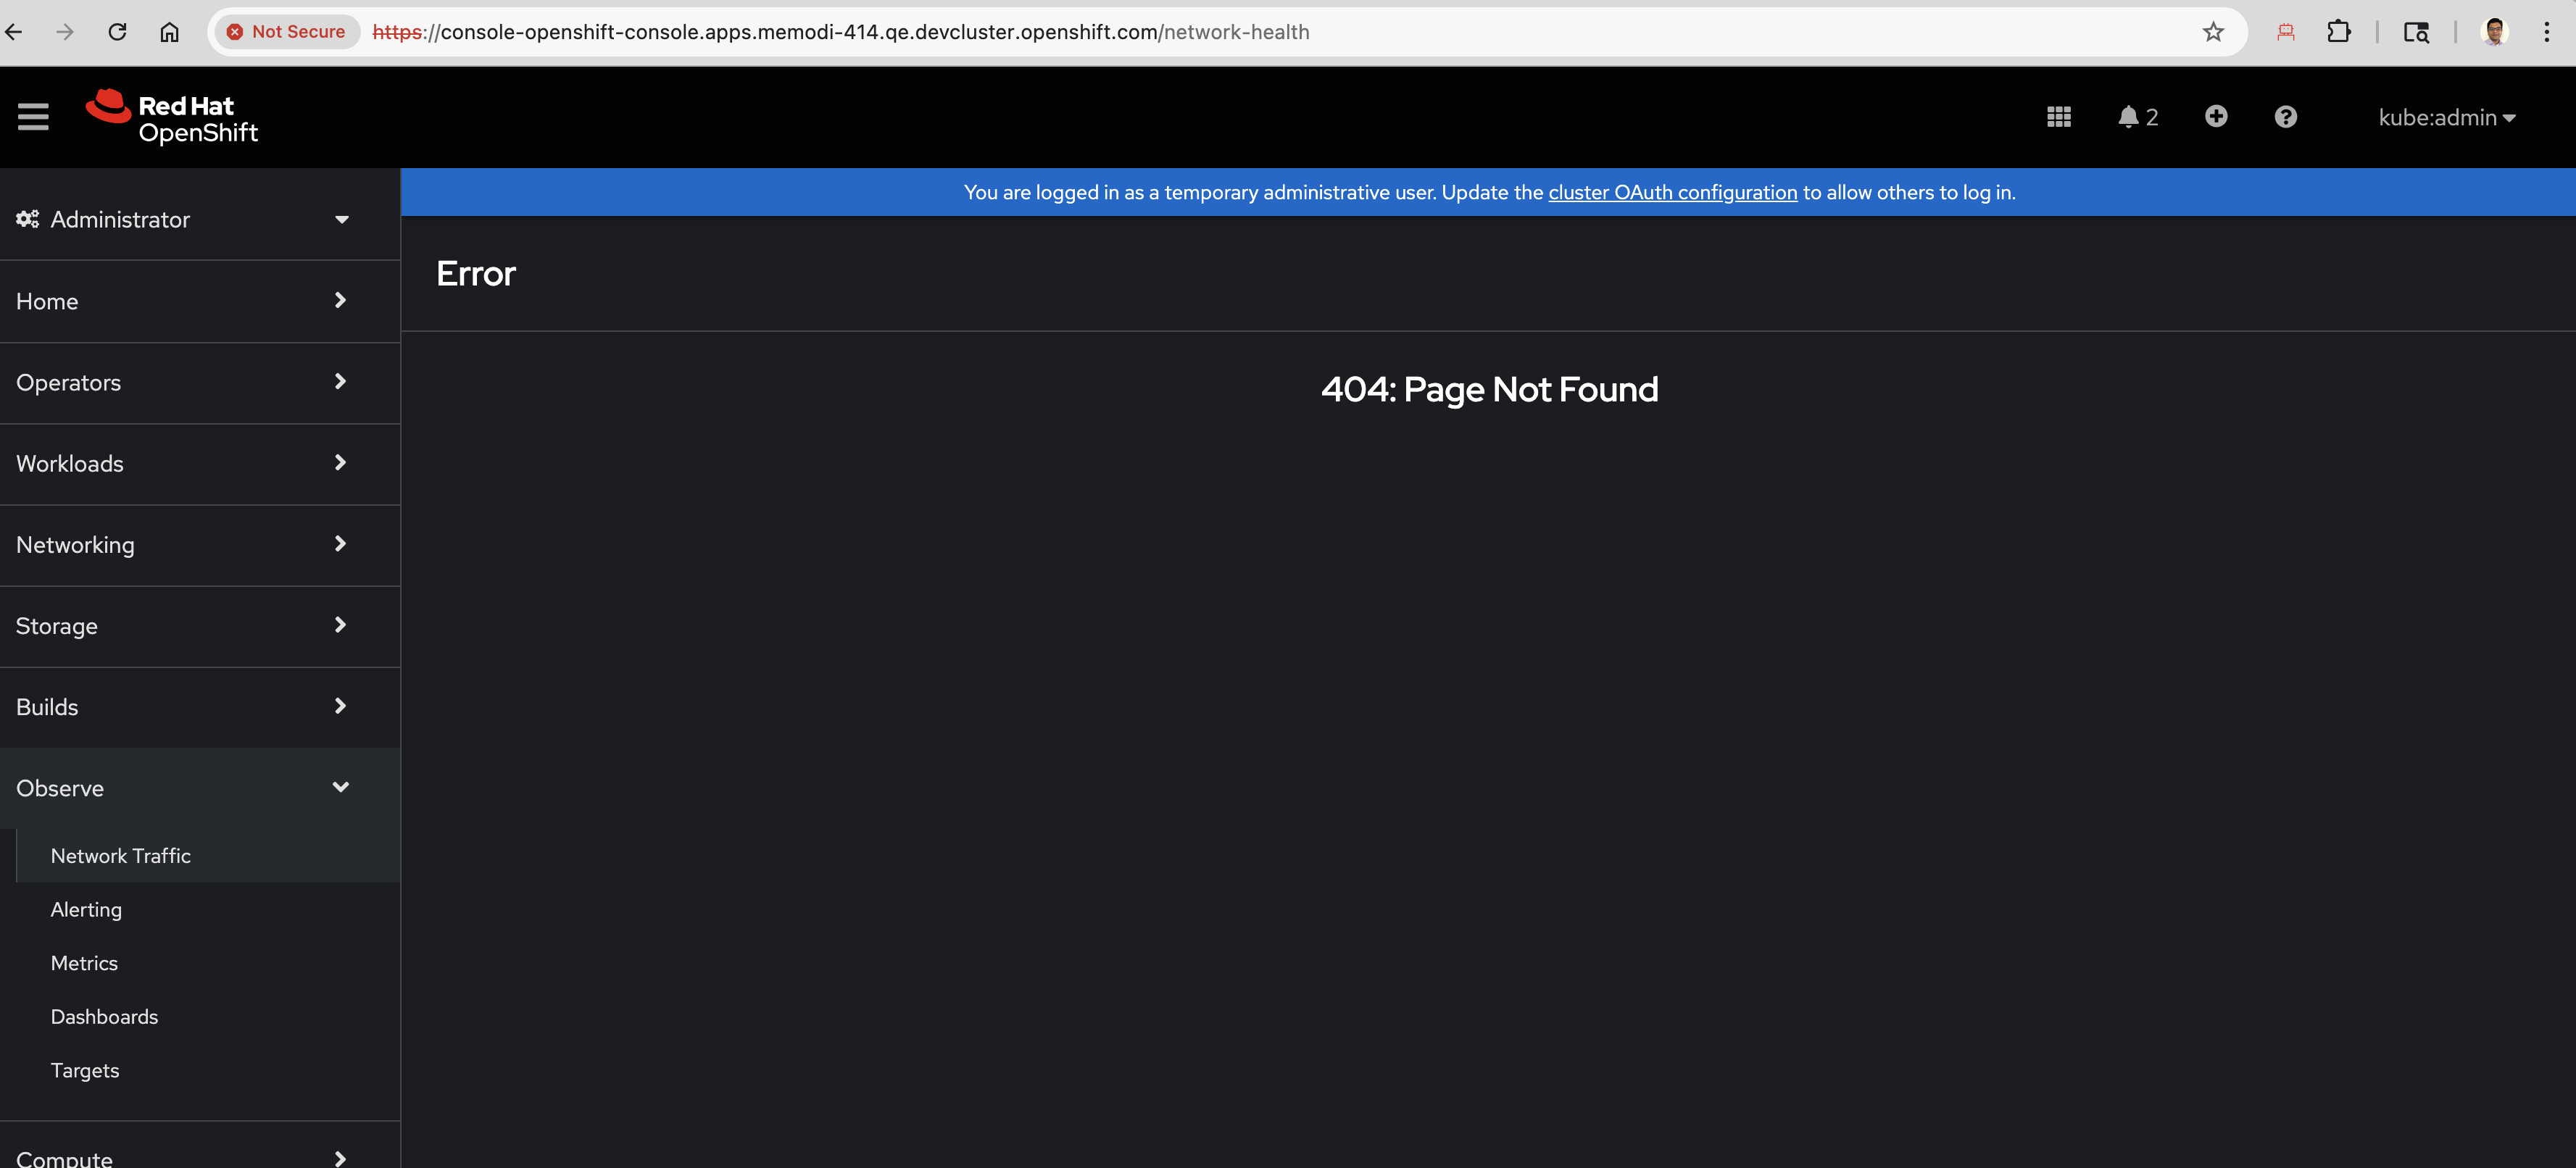Viewport: 2576px width, 1168px height.
Task: Collapse the Observe navigation section
Action: [184, 788]
